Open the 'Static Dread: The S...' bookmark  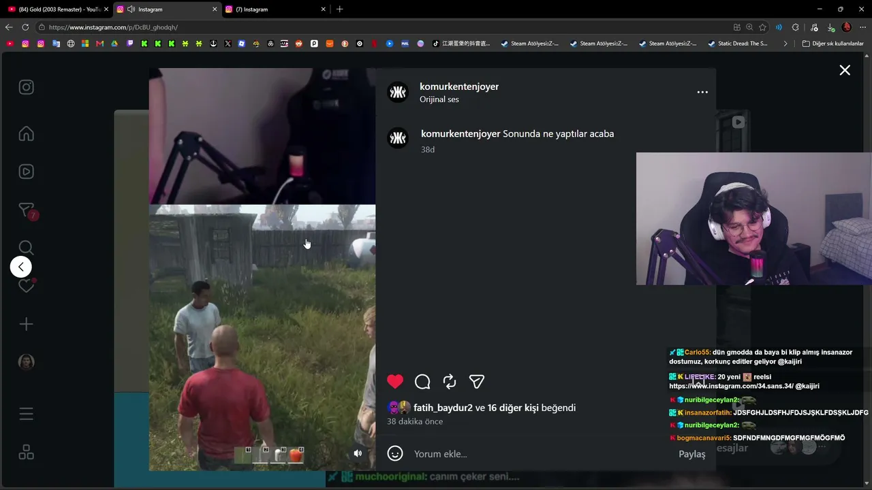(738, 44)
